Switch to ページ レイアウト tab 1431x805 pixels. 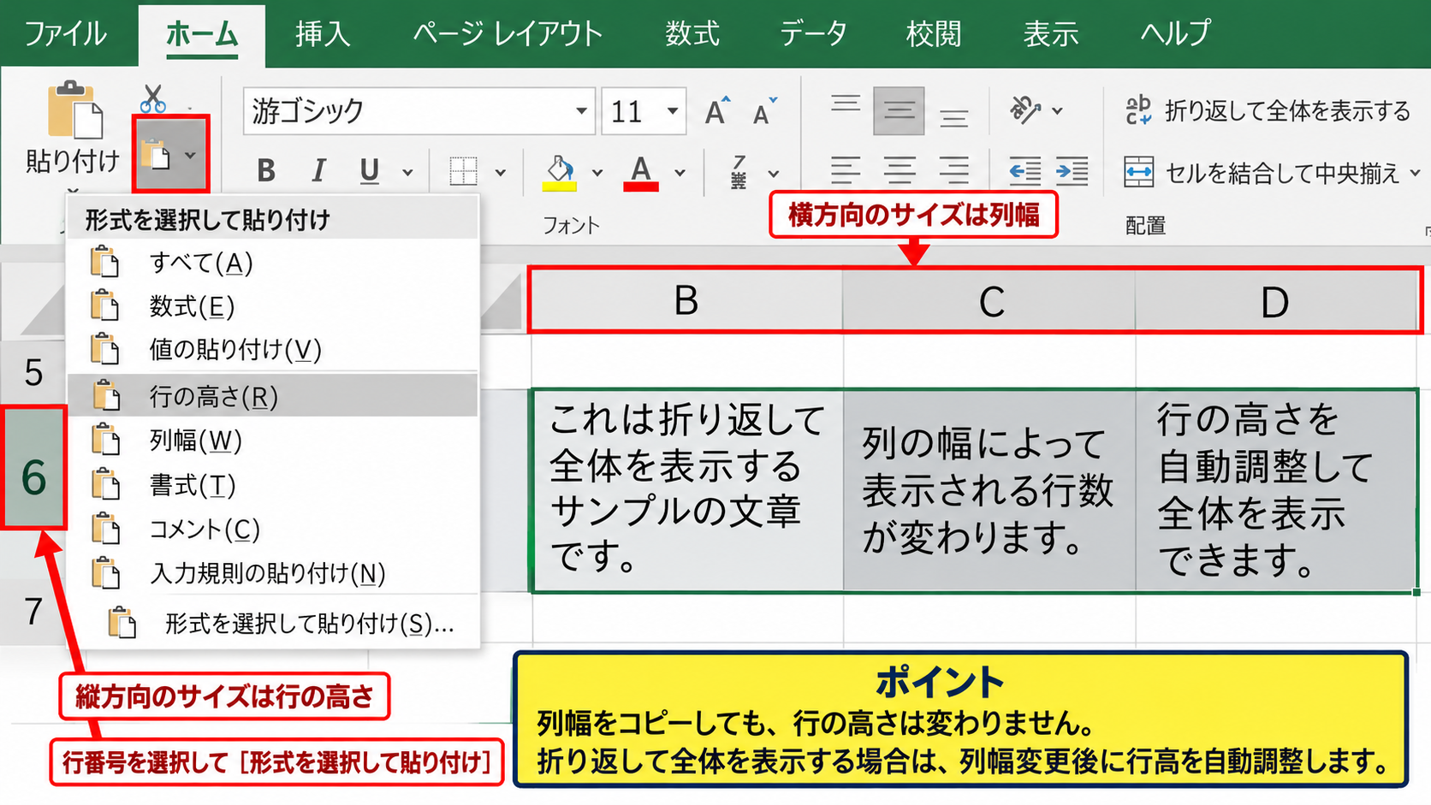tap(508, 33)
